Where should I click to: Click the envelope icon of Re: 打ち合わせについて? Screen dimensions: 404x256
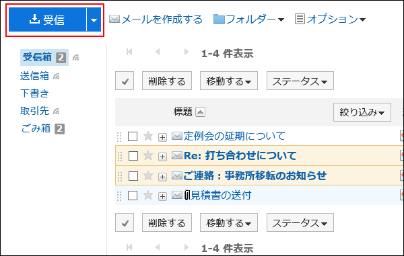point(177,155)
